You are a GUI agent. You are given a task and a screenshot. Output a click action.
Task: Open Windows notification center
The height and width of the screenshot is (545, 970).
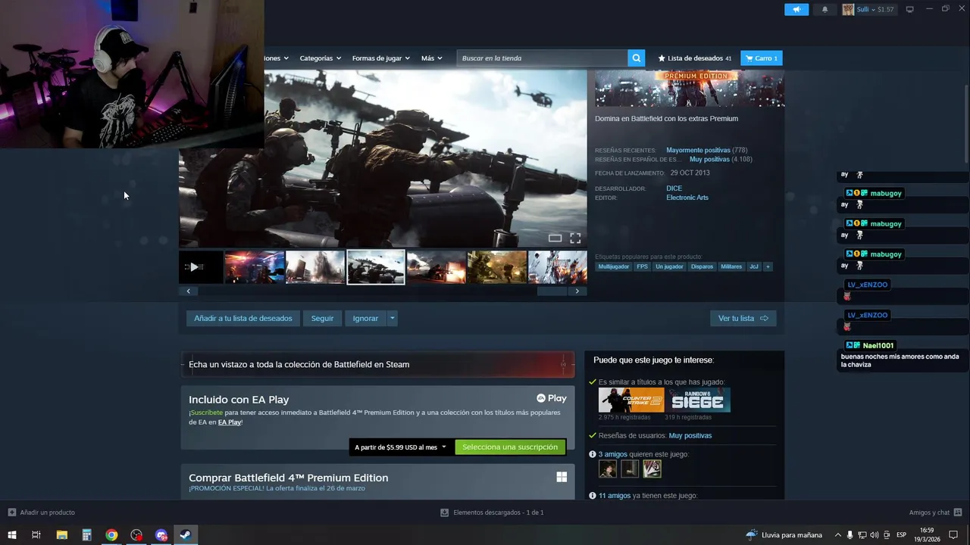pyautogui.click(x=953, y=535)
